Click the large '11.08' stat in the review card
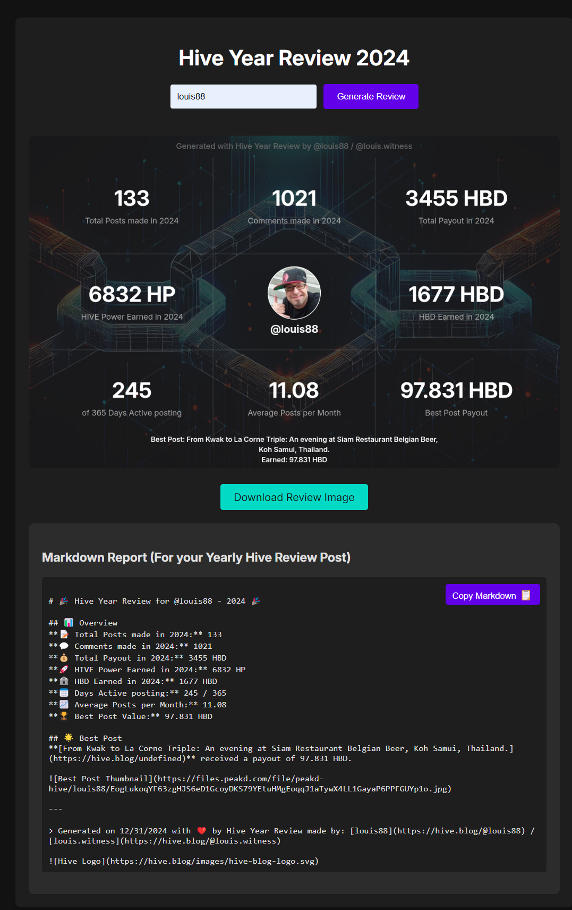The height and width of the screenshot is (910, 572). pyautogui.click(x=294, y=390)
